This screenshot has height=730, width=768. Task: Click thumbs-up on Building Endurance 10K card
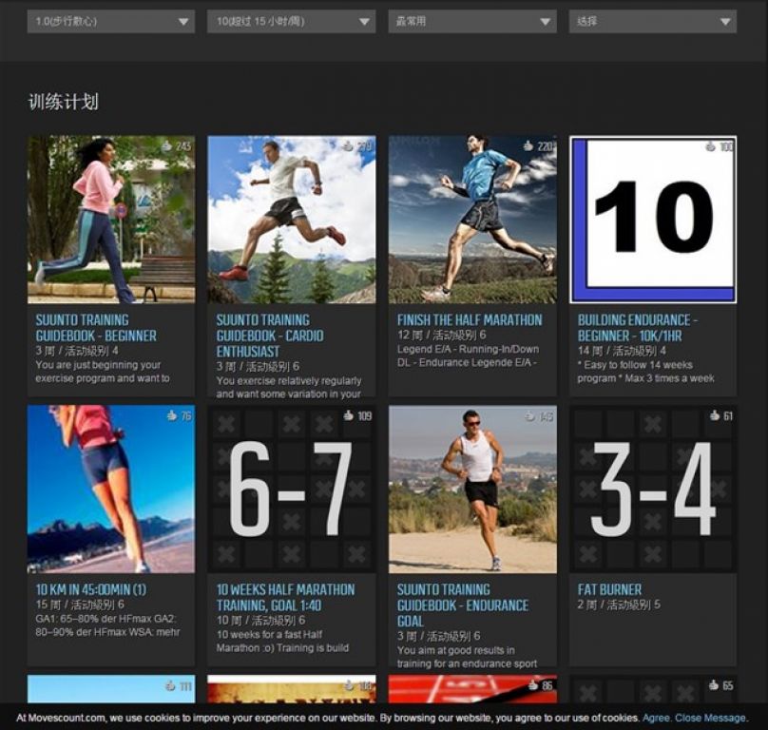pos(709,146)
